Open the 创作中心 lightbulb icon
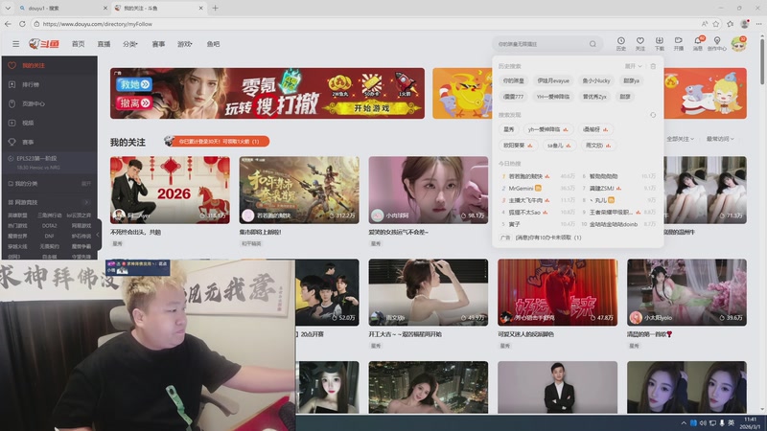The image size is (767, 431). (716, 43)
